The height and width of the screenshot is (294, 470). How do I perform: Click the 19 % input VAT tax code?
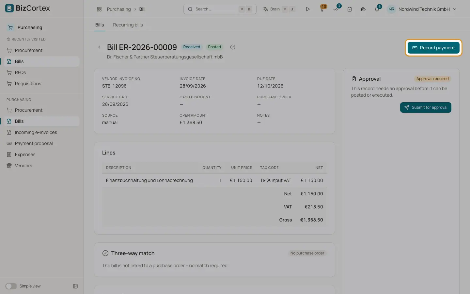[x=276, y=180]
